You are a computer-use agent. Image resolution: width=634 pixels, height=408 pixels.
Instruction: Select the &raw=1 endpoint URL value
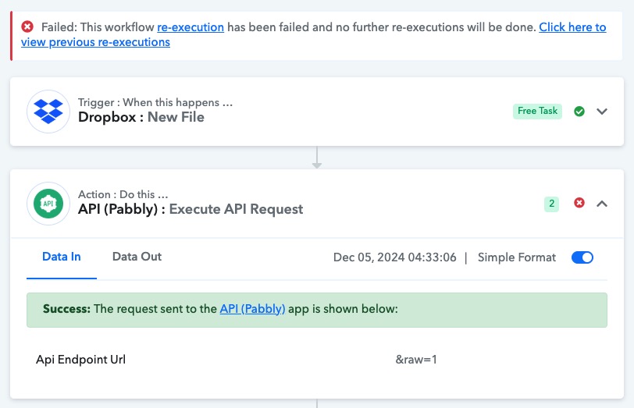pos(416,360)
